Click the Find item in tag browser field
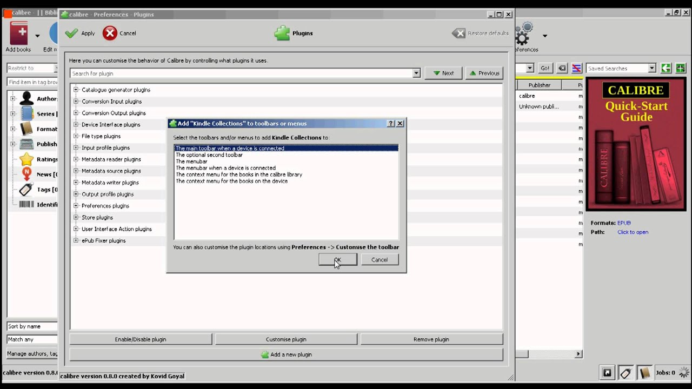 (32, 82)
